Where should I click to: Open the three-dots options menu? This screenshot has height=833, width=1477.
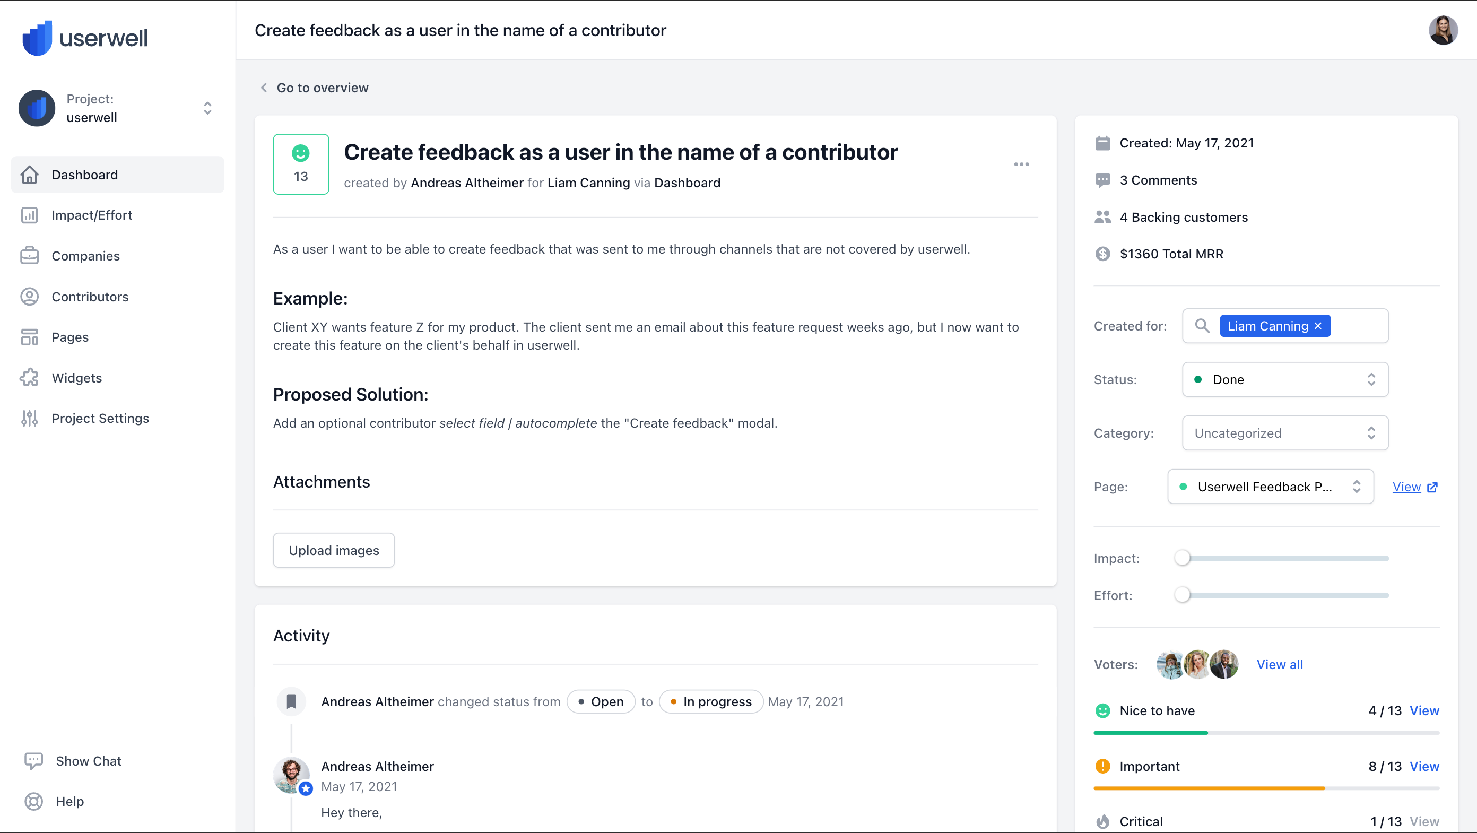1021,164
